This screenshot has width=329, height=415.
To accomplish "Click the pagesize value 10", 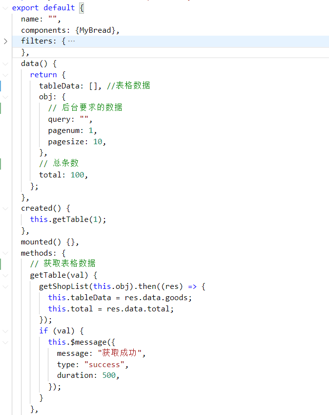I will (97, 142).
